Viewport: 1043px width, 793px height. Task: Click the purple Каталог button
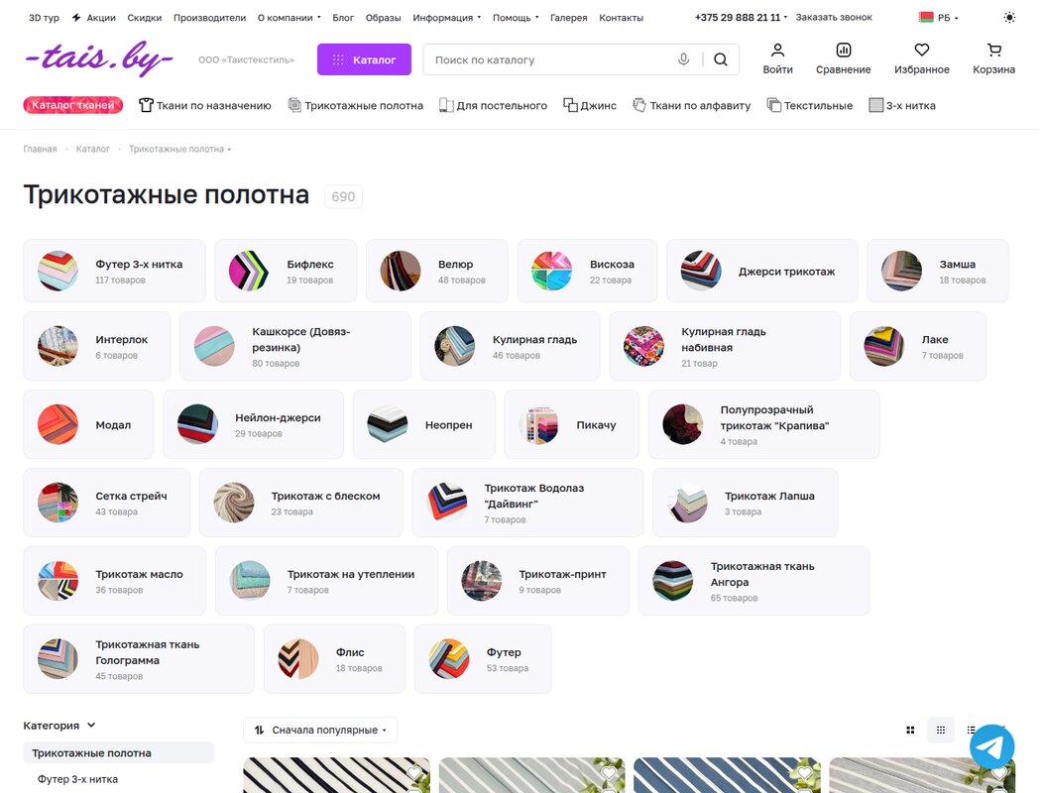(364, 59)
